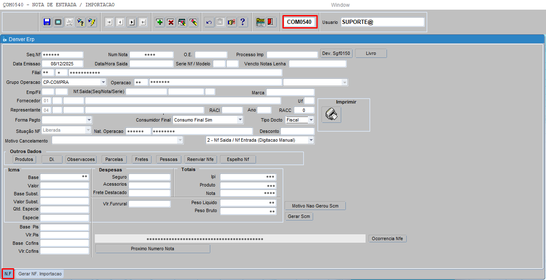This screenshot has width=546, height=280.
Task: Select the N.F tab
Action: (x=8, y=274)
